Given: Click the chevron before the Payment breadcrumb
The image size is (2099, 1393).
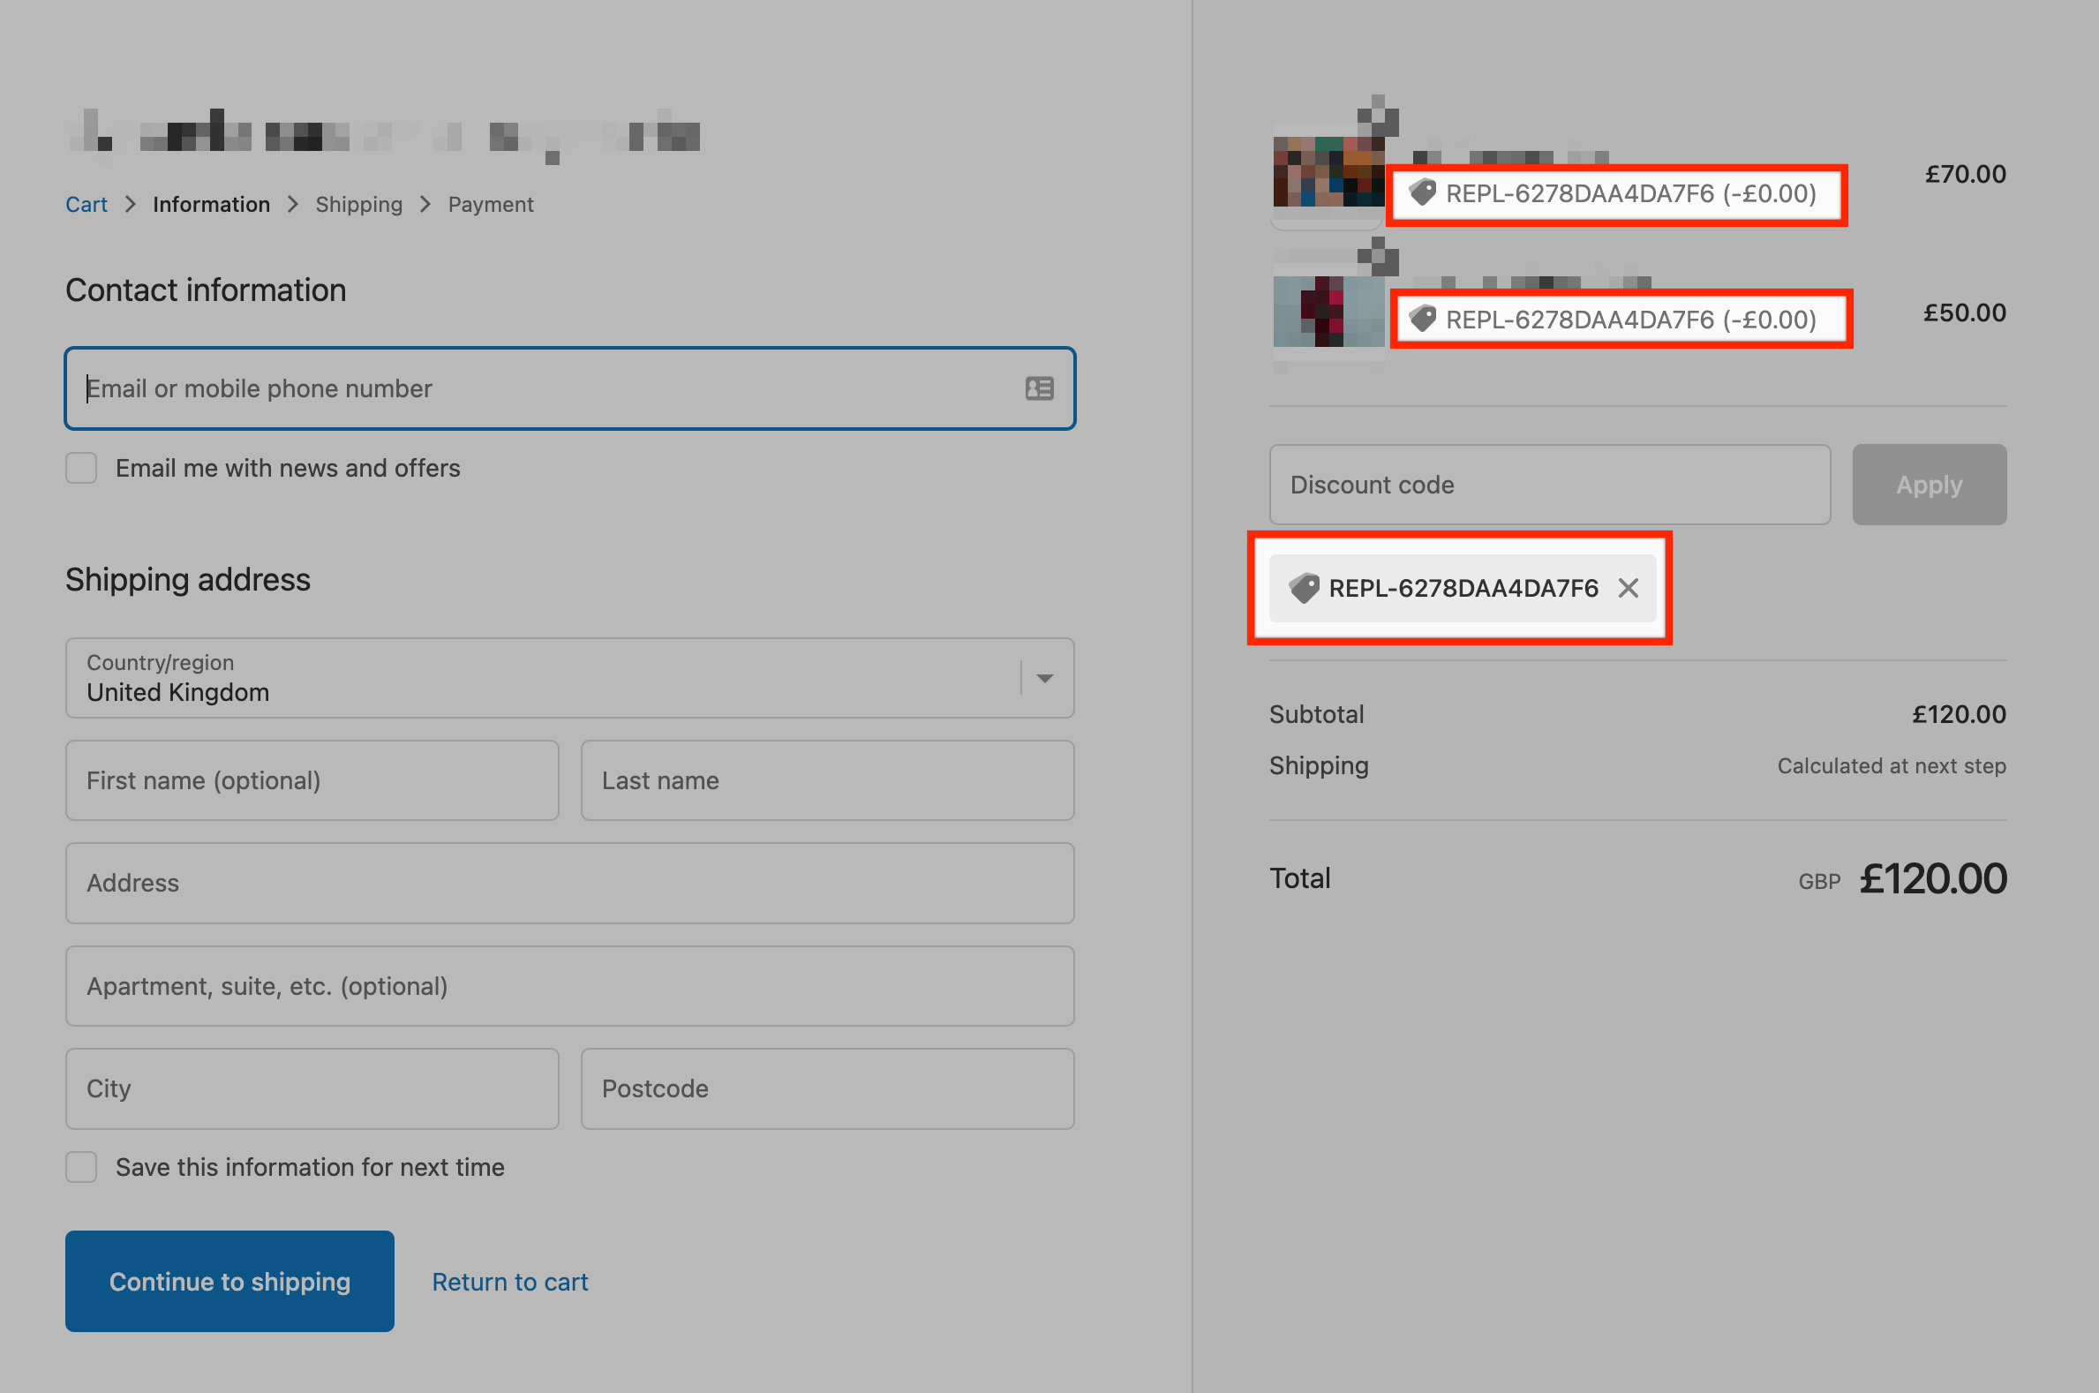Looking at the screenshot, I should 425,204.
